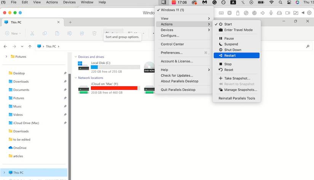Click the navigation pane vertical scrollbar

point(70,127)
